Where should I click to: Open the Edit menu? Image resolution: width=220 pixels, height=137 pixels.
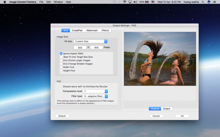[x=49, y=2]
